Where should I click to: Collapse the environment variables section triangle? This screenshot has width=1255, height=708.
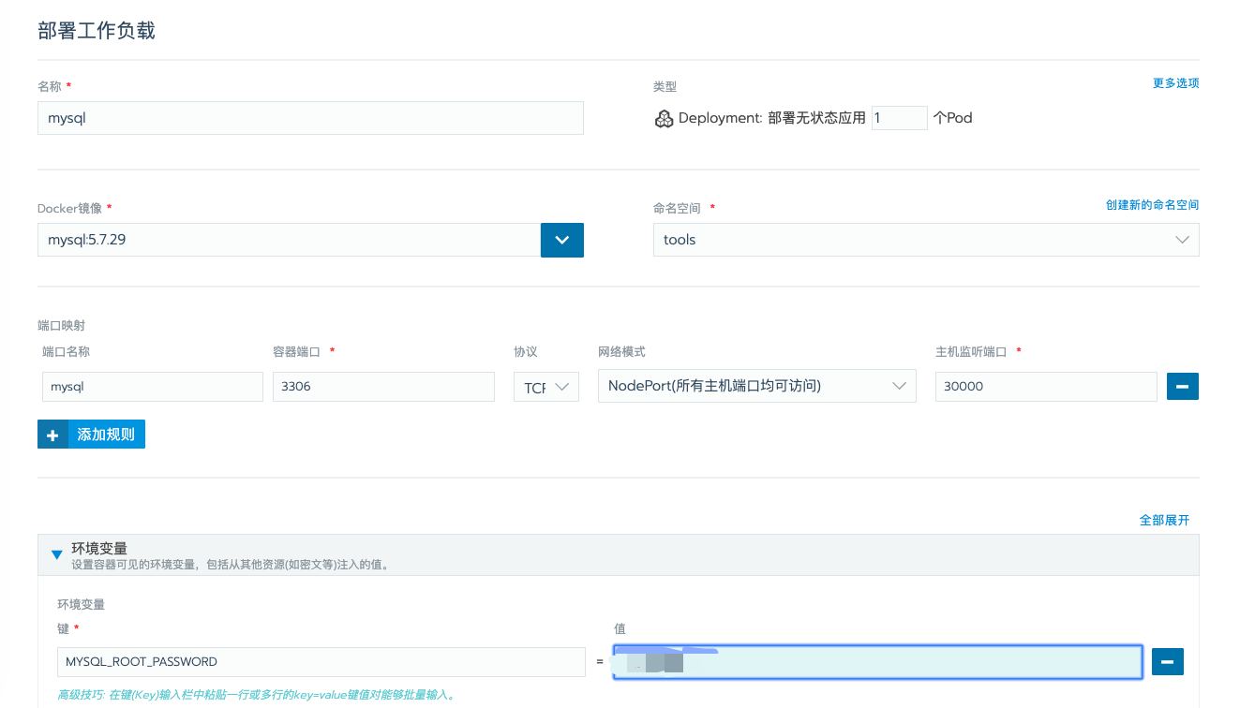coord(55,553)
